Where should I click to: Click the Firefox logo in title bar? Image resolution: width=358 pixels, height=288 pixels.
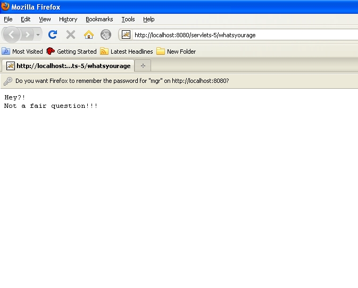[x=5, y=6]
